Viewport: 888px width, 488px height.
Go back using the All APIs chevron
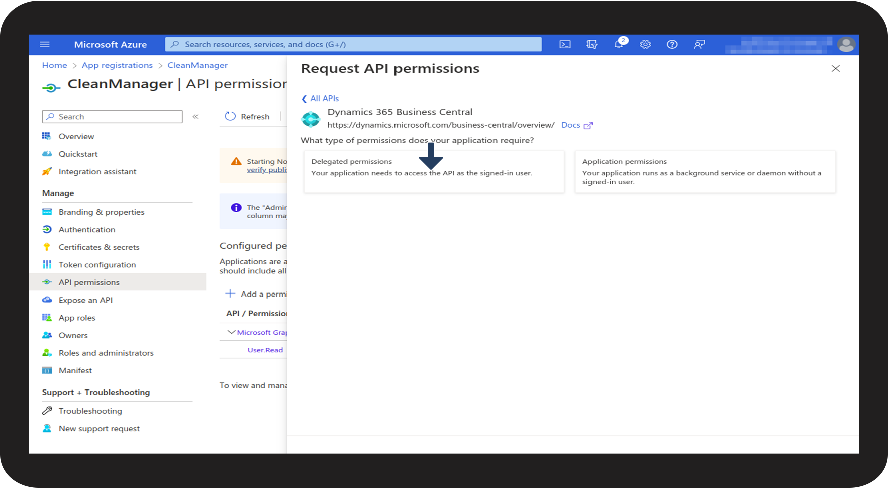tap(304, 99)
